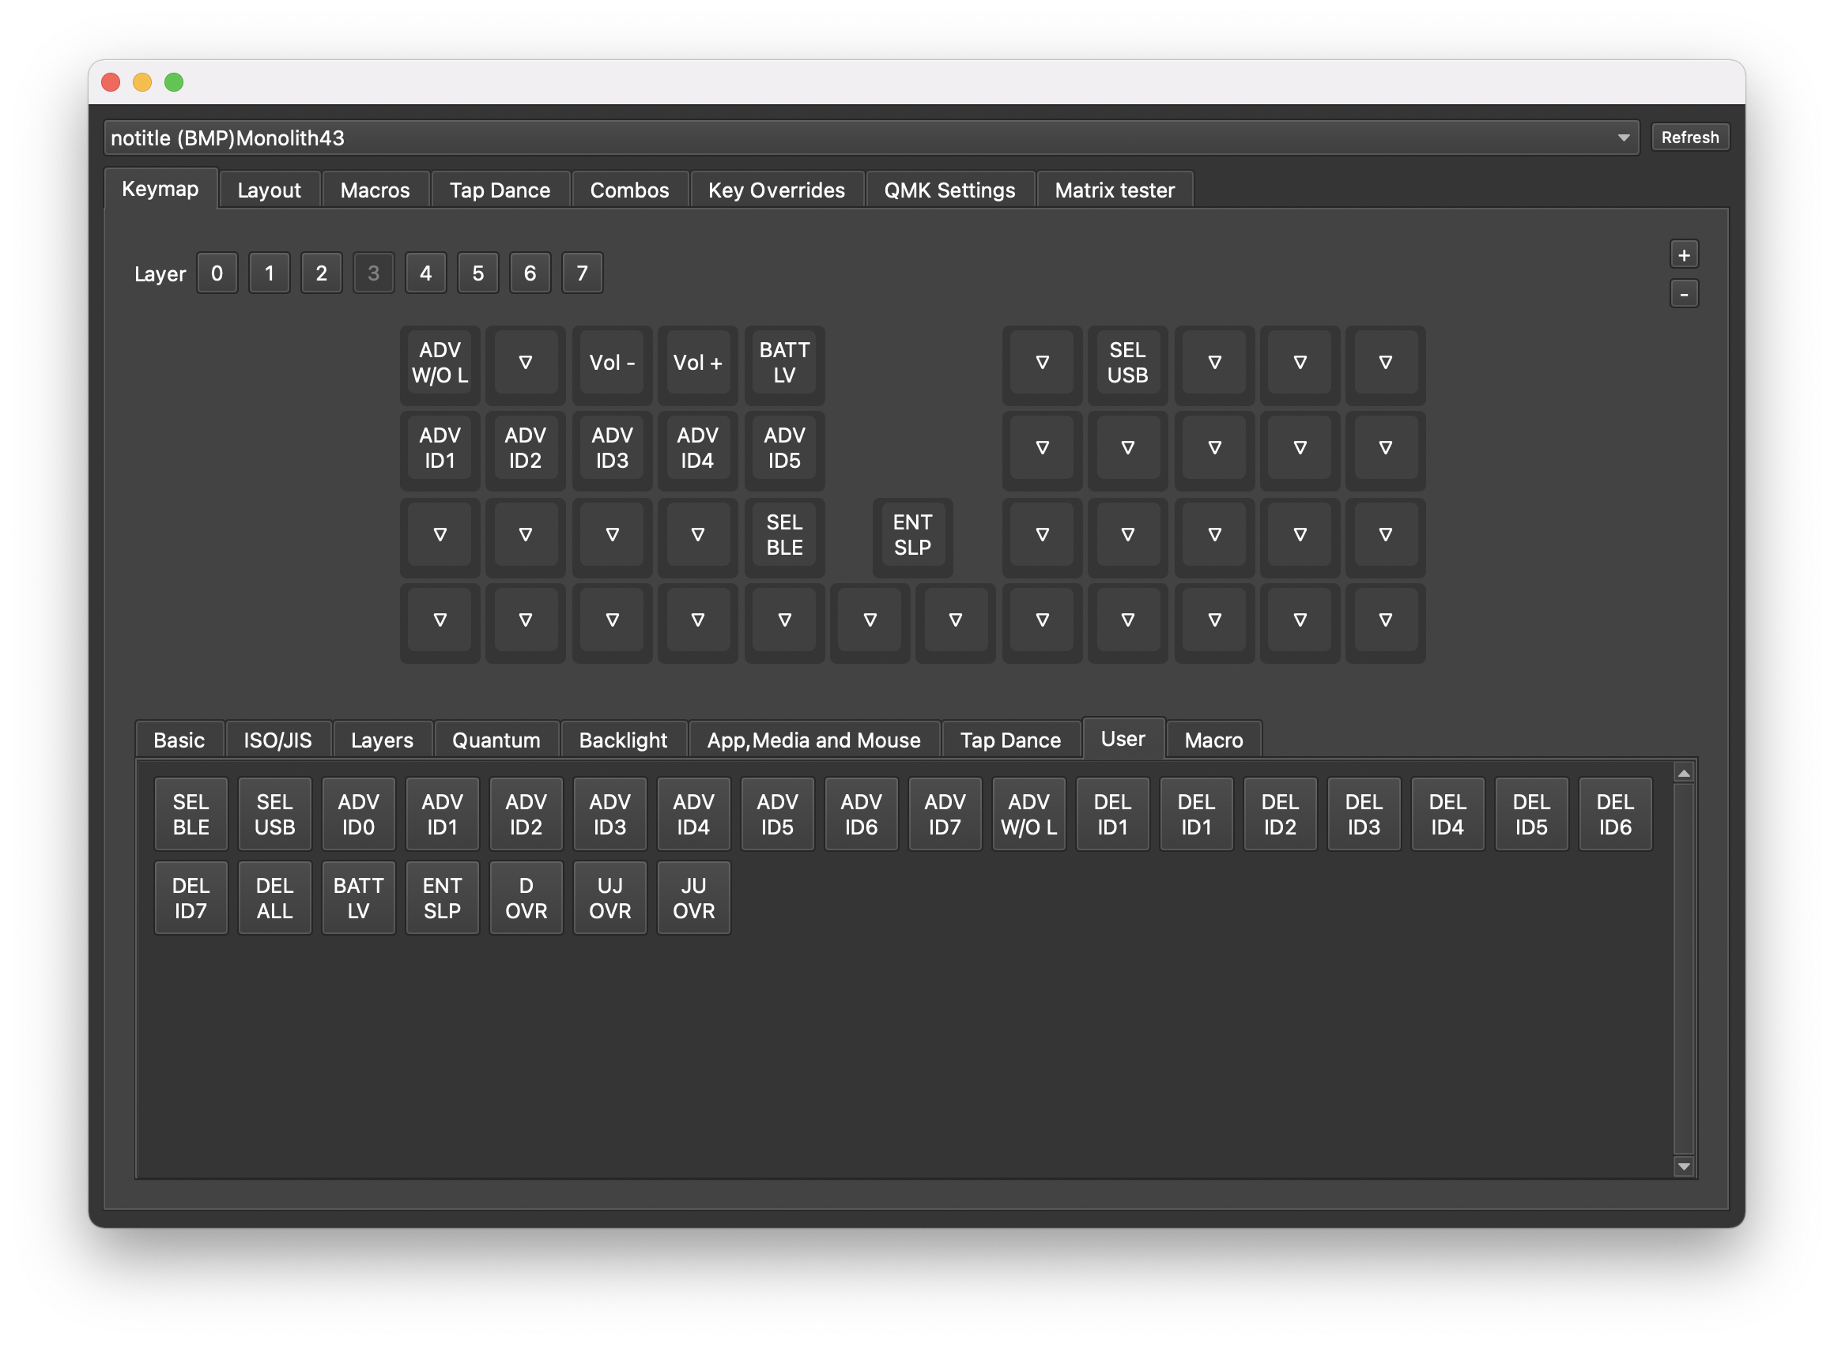Viewport: 1834px width, 1345px height.
Task: Click the ENT SLP key in keymap
Action: 912,535
